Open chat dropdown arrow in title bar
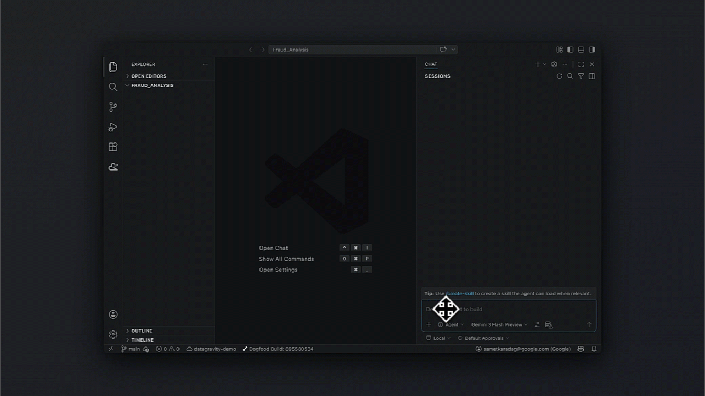The width and height of the screenshot is (705, 396). pos(453,50)
